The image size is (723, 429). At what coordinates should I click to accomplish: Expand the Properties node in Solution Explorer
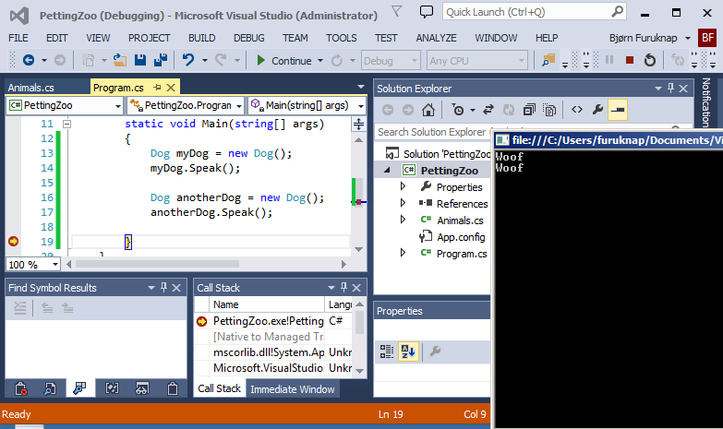(403, 186)
